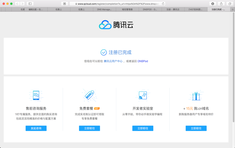Go back with Safari's back arrow
235x148 pixels.
[17, 4]
